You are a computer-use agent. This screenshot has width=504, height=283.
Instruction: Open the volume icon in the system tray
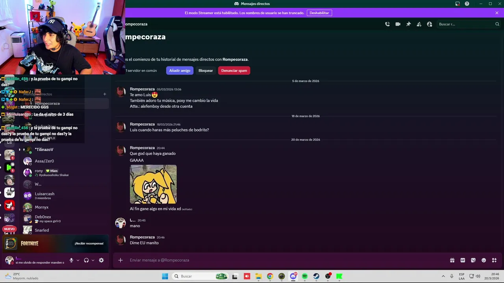pos(478,276)
